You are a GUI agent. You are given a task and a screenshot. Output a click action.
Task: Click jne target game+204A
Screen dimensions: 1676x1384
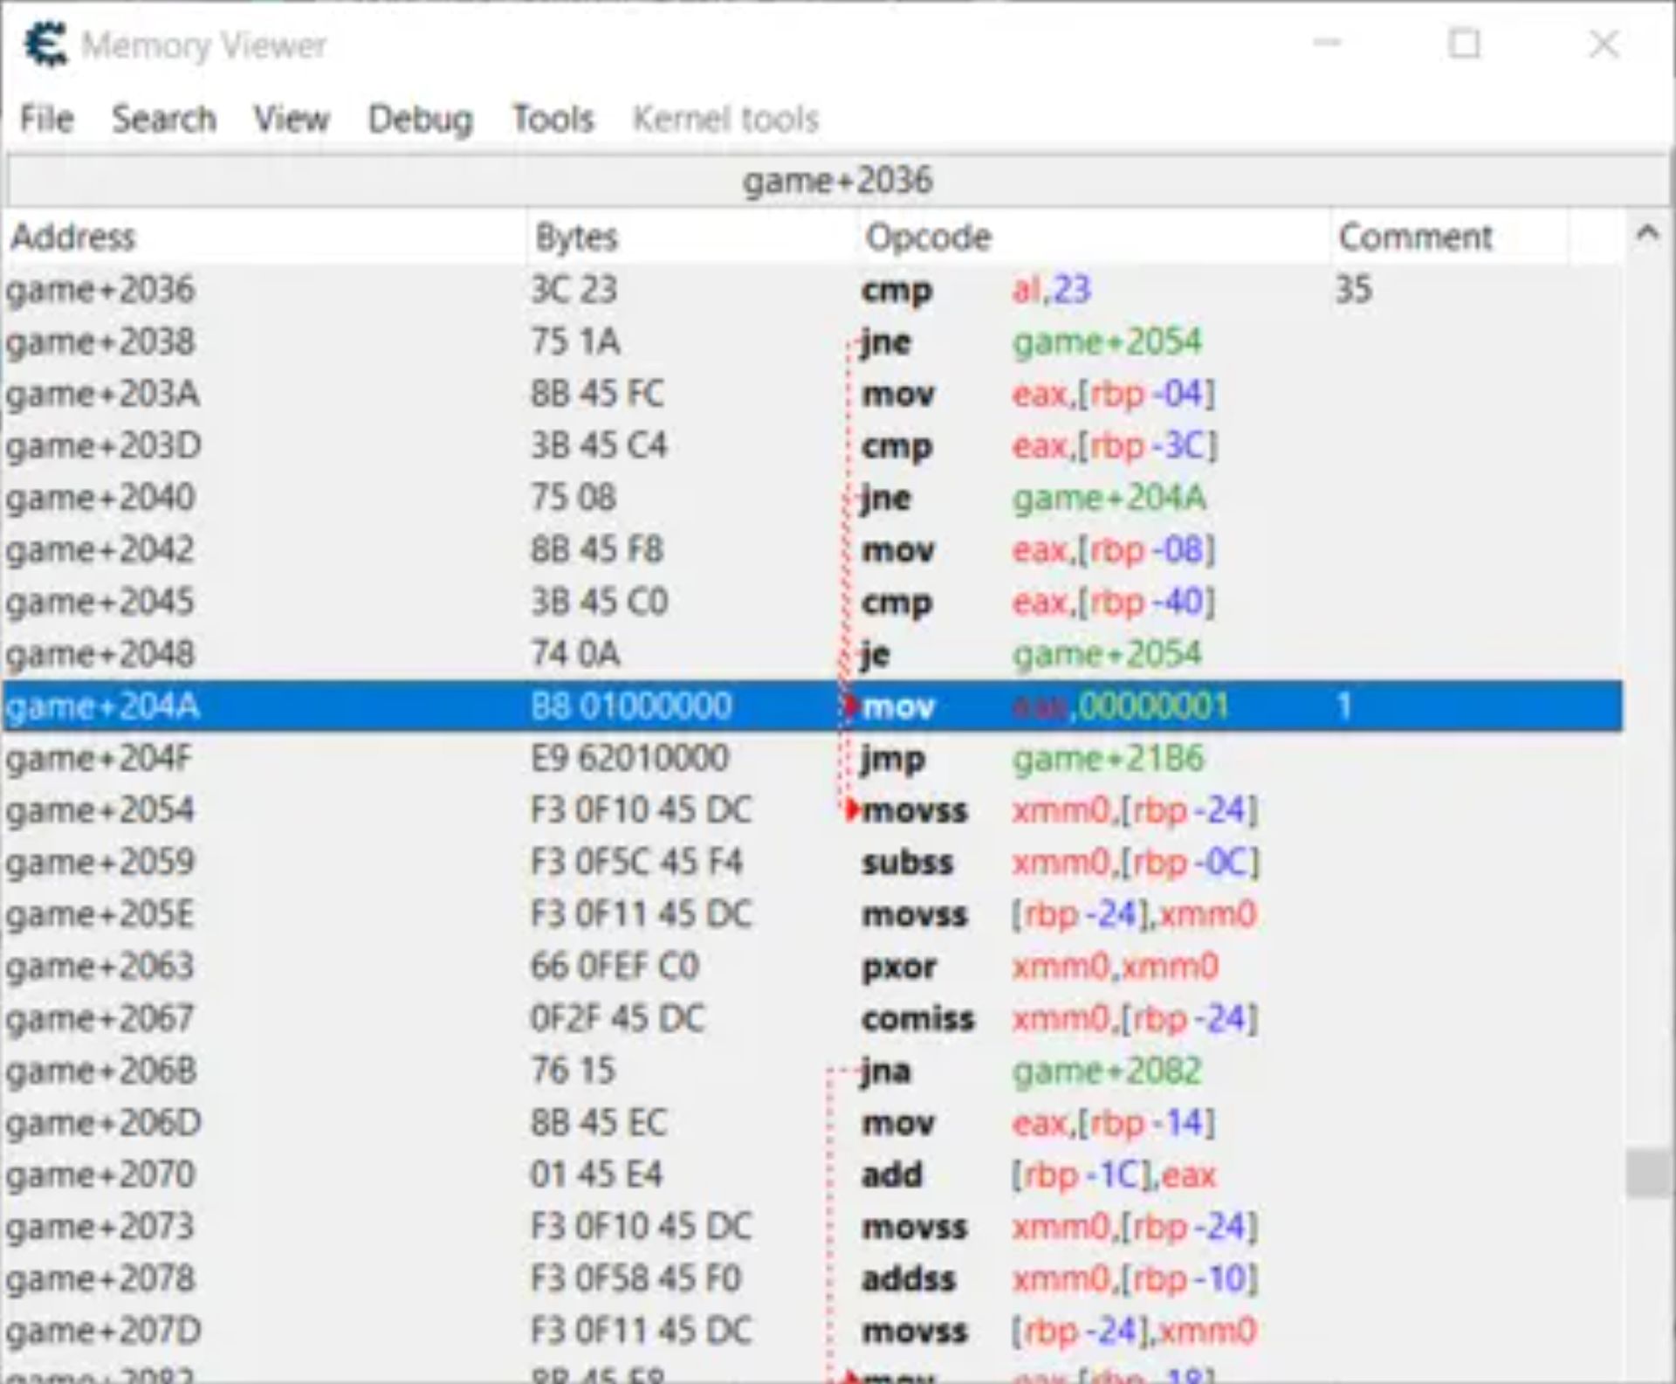coord(1109,498)
